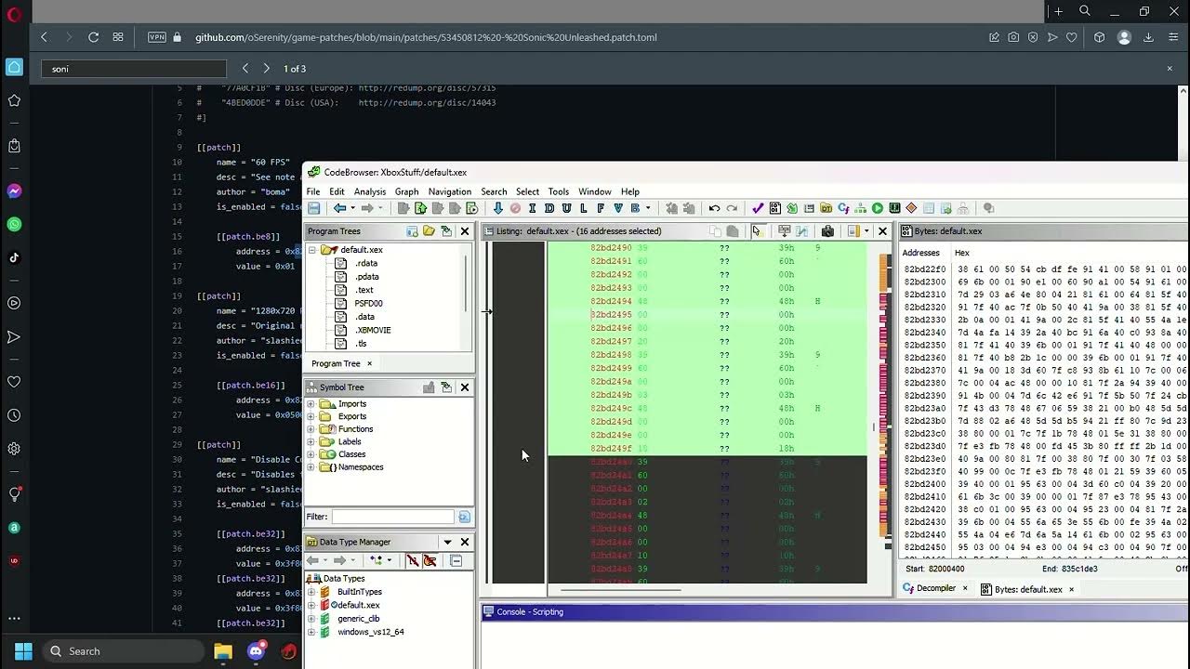This screenshot has height=669, width=1190.
Task: Expand the Functions node in Symbol Tree
Action: (x=311, y=429)
